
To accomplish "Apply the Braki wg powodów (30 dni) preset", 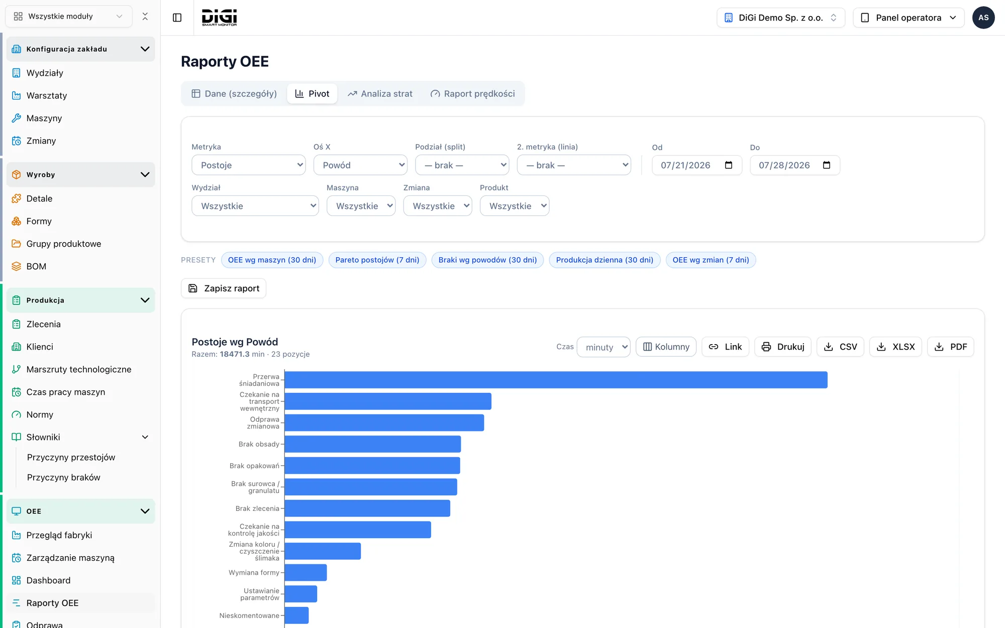I will pyautogui.click(x=487, y=260).
